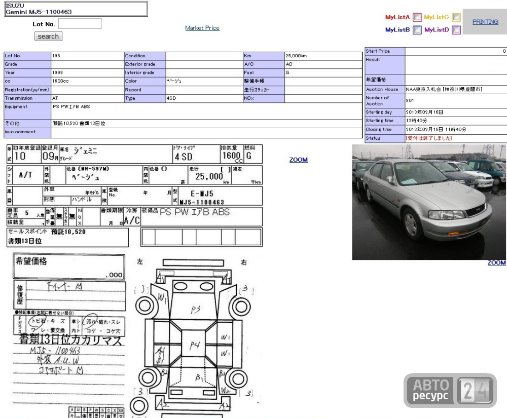Select transmission value AT
Screen dimensions: 507x418
[x=55, y=98]
